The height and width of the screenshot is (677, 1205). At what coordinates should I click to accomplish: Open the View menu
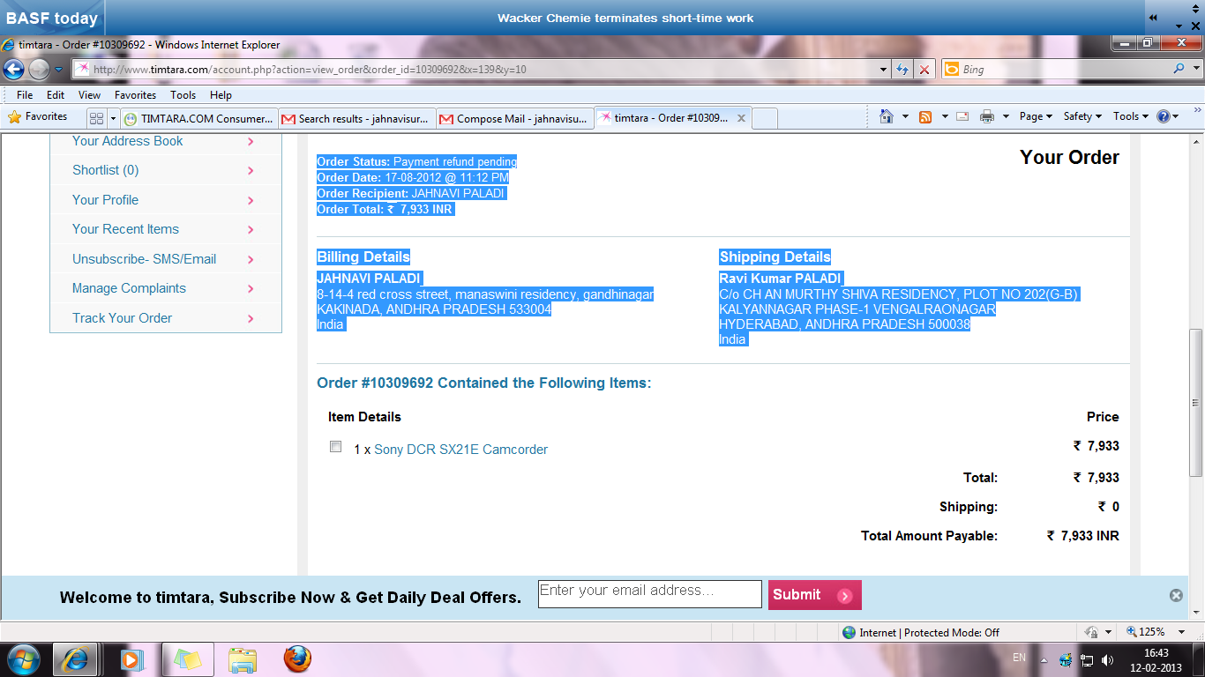[x=89, y=94]
